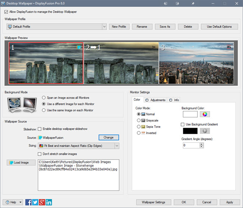
Task: Click the New Profile button
Action: 119,27
